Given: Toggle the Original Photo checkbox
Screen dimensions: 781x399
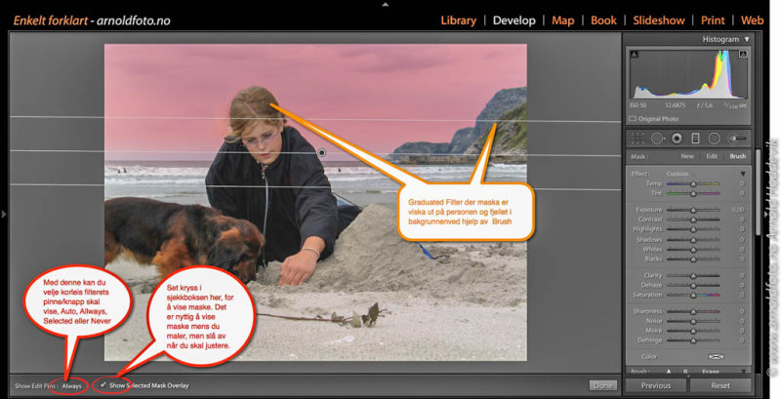Looking at the screenshot, I should point(633,119).
